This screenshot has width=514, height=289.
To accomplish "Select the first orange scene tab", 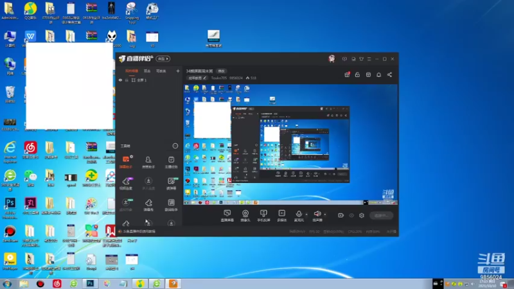I will (132, 71).
